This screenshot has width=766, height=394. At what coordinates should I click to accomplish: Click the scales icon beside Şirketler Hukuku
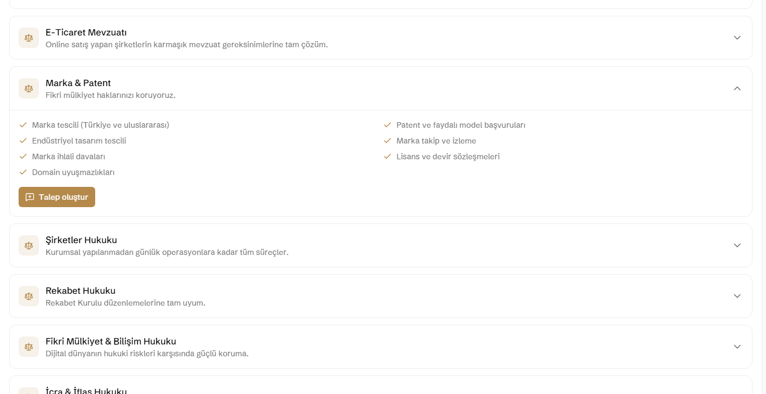[x=29, y=245]
